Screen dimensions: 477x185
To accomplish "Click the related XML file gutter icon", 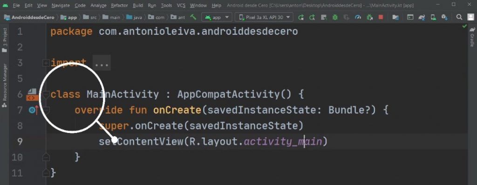I will pyautogui.click(x=32, y=94).
